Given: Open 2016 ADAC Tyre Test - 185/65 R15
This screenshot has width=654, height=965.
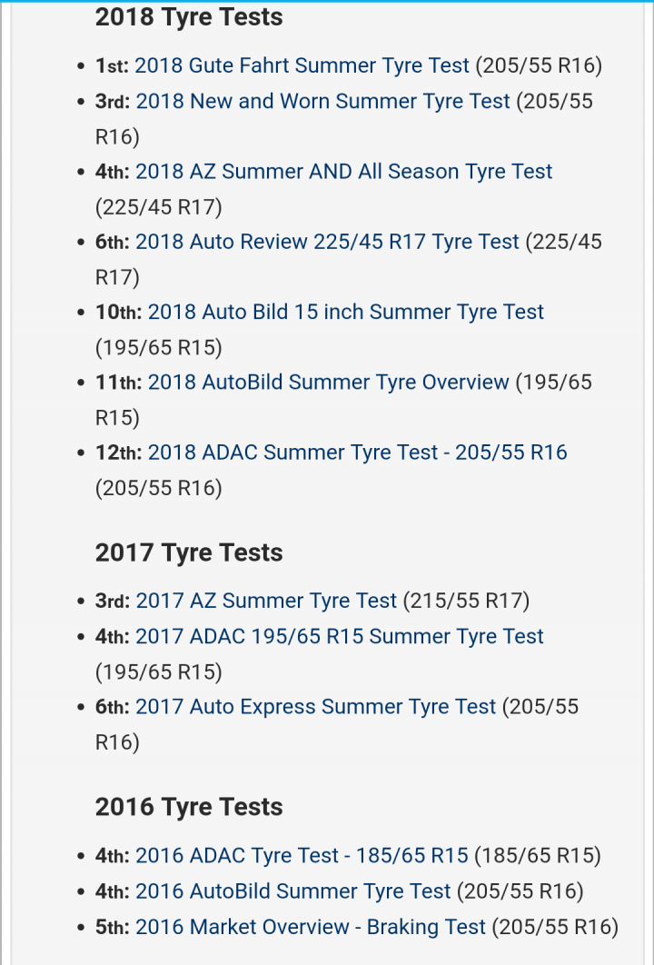Looking at the screenshot, I should (x=302, y=855).
